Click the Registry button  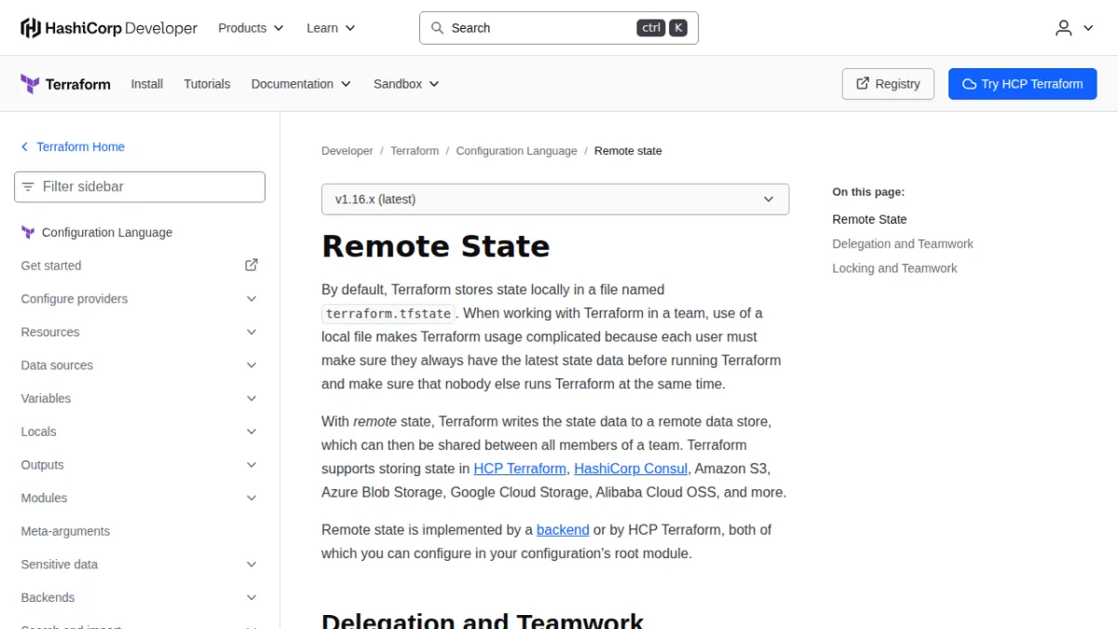pyautogui.click(x=888, y=84)
